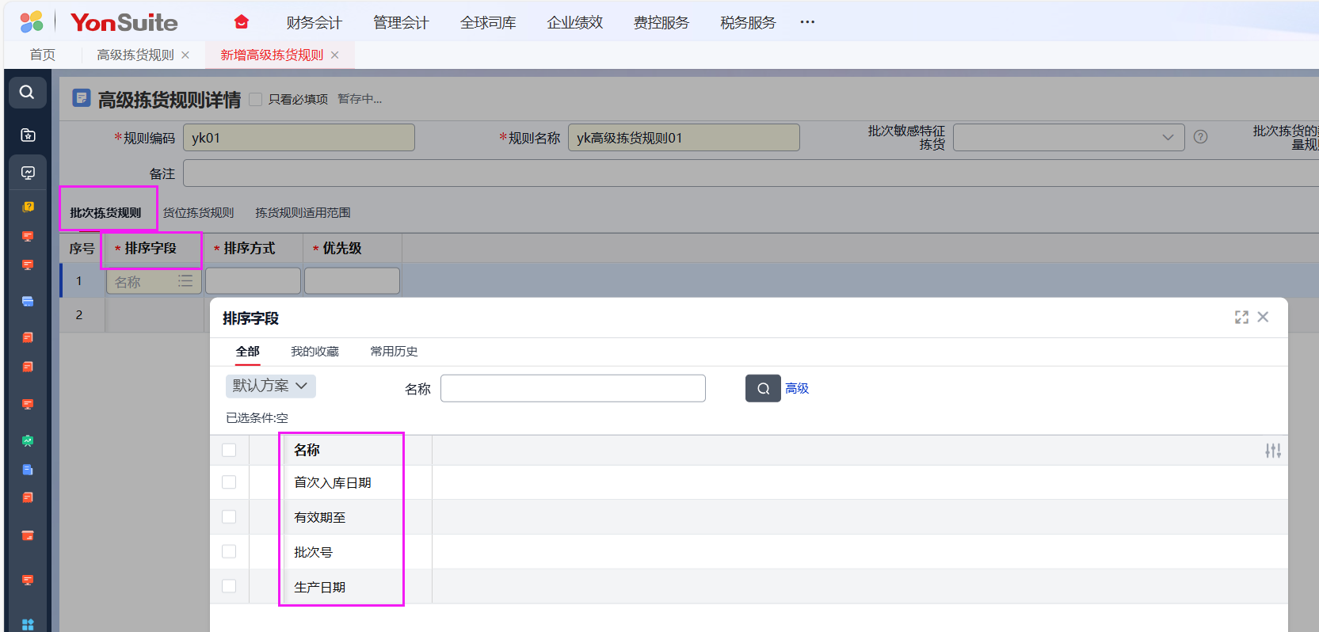Click the red home icon in top navigation
This screenshot has width=1319, height=632.
pos(242,22)
